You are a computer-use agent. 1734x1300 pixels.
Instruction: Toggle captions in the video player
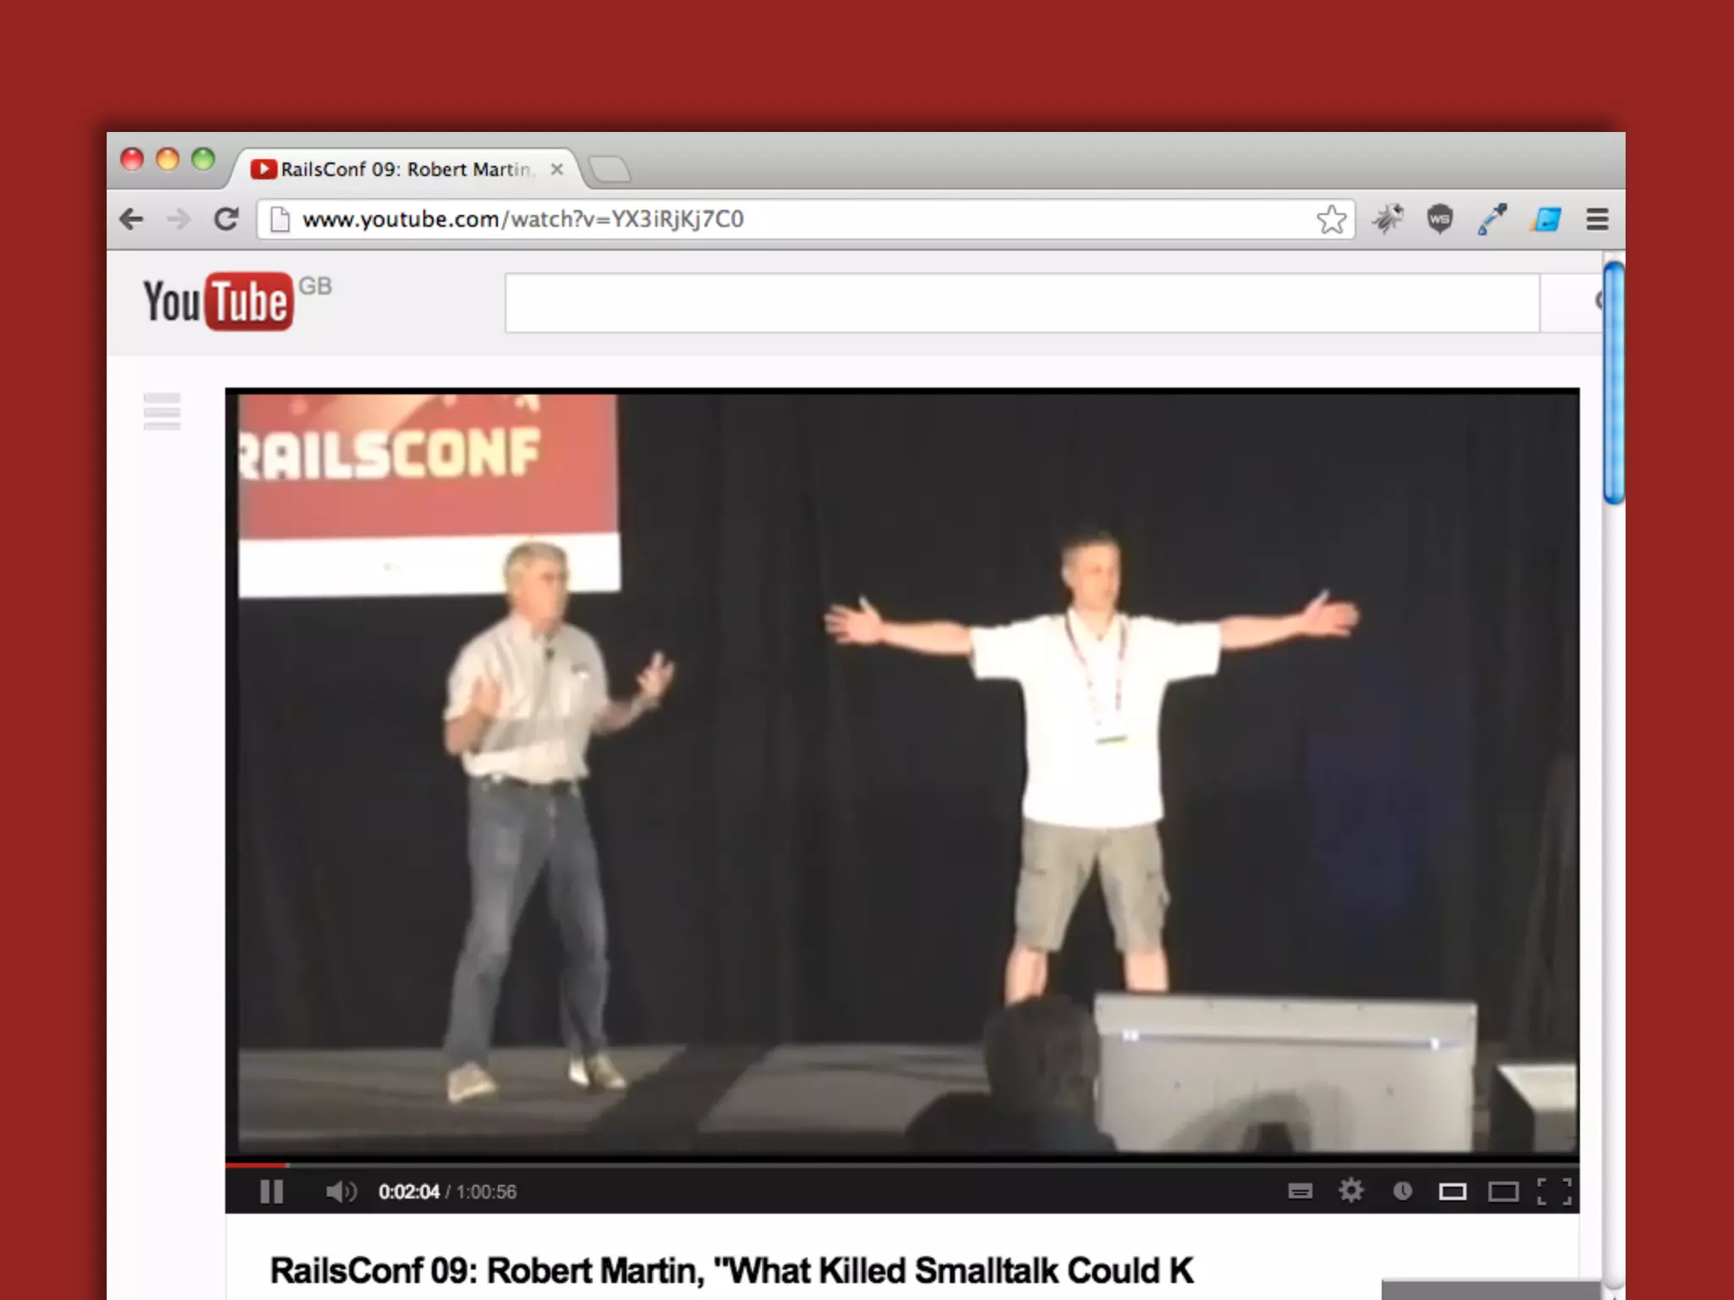[x=1300, y=1192]
